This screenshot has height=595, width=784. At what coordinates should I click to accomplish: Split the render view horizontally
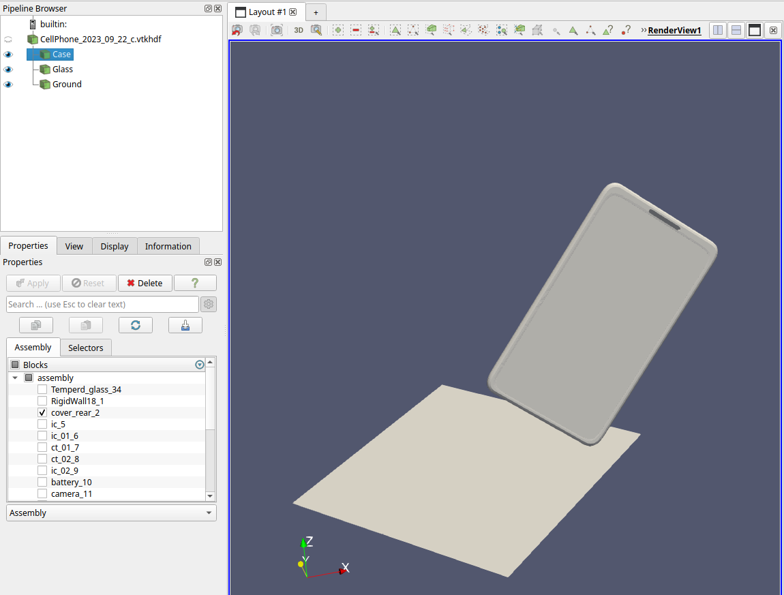(717, 30)
